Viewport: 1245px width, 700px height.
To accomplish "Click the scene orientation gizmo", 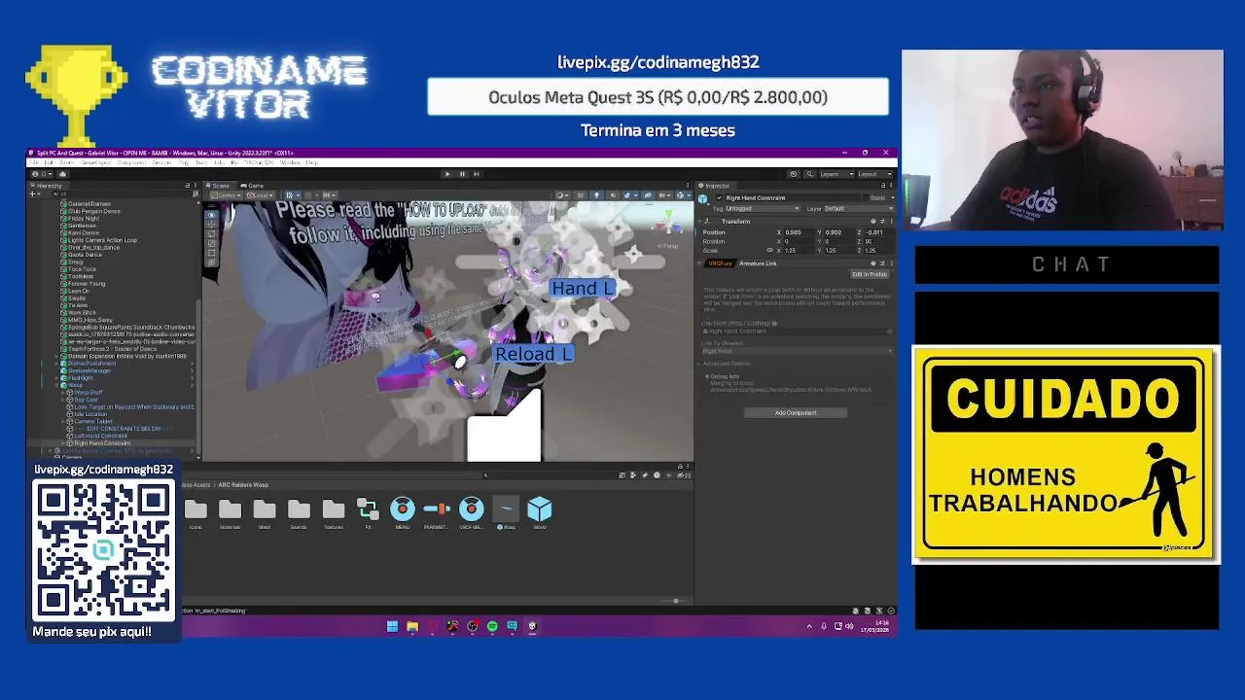I will click(x=668, y=223).
